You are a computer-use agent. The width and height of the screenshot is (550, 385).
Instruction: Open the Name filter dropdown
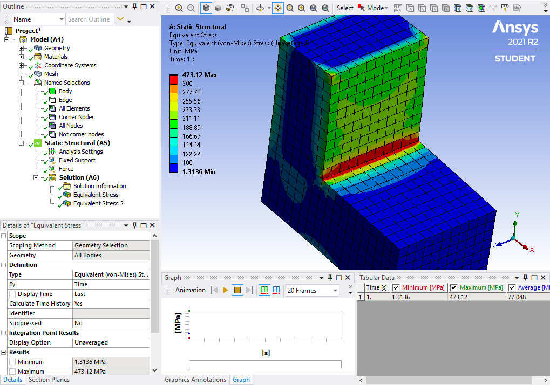pyautogui.click(x=62, y=19)
